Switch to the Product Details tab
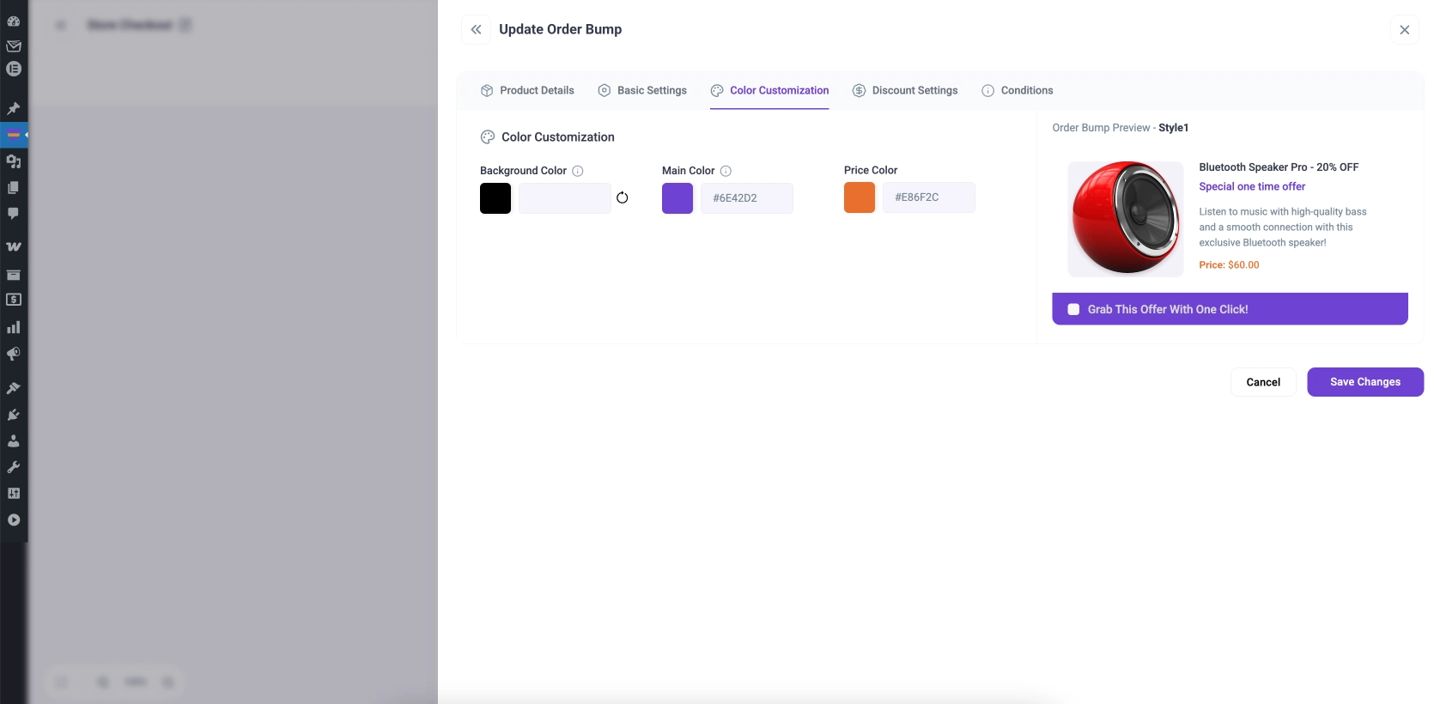The image size is (1434, 704). tap(527, 90)
